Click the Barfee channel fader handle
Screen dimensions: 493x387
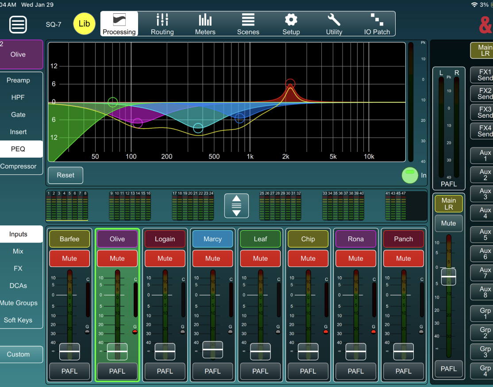pyautogui.click(x=69, y=352)
